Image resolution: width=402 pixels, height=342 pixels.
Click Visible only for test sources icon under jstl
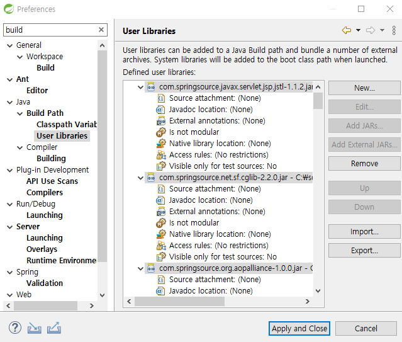click(161, 166)
